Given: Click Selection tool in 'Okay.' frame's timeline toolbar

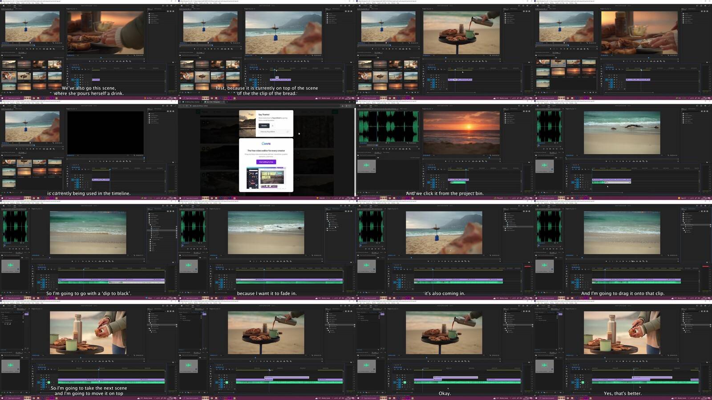Looking at the screenshot, I should click(389, 367).
